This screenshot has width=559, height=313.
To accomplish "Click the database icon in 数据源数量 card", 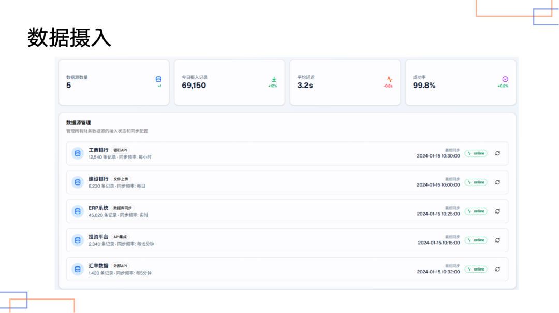I will (x=158, y=79).
